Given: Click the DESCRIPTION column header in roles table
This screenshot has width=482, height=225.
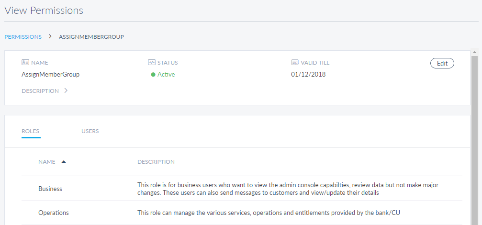Looking at the screenshot, I should tap(156, 162).
